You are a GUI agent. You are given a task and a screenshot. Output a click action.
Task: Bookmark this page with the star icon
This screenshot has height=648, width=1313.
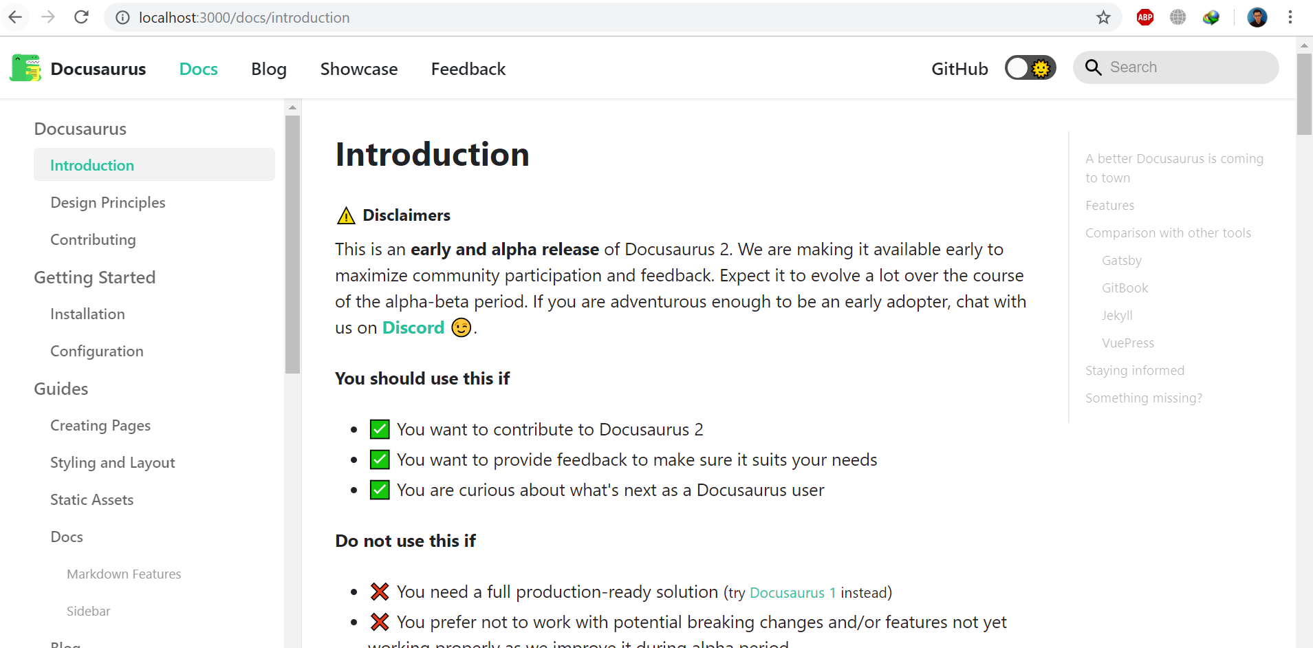tap(1103, 17)
